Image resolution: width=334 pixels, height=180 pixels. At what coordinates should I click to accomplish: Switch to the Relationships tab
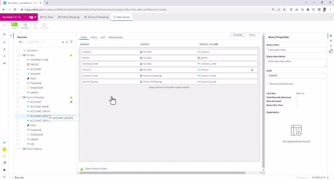[116, 37]
